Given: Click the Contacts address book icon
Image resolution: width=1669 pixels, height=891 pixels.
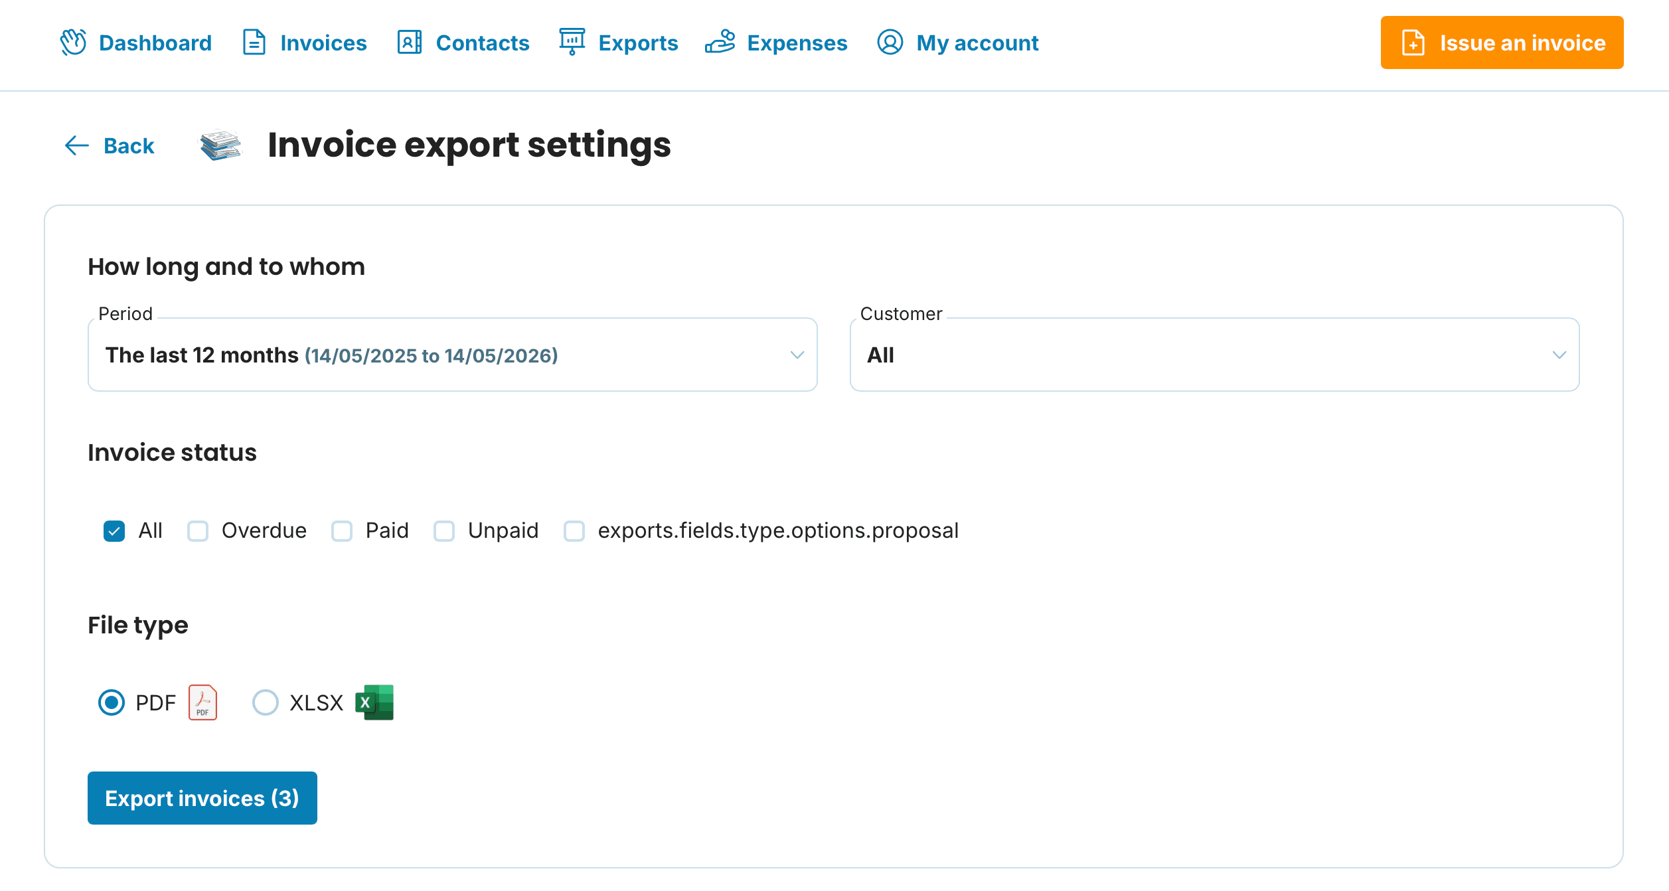Looking at the screenshot, I should [x=410, y=42].
